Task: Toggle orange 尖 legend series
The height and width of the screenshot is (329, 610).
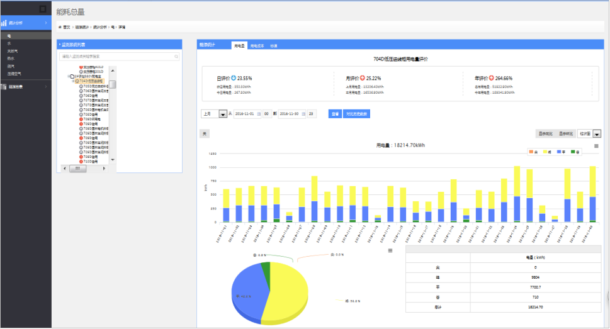Action: [533, 152]
